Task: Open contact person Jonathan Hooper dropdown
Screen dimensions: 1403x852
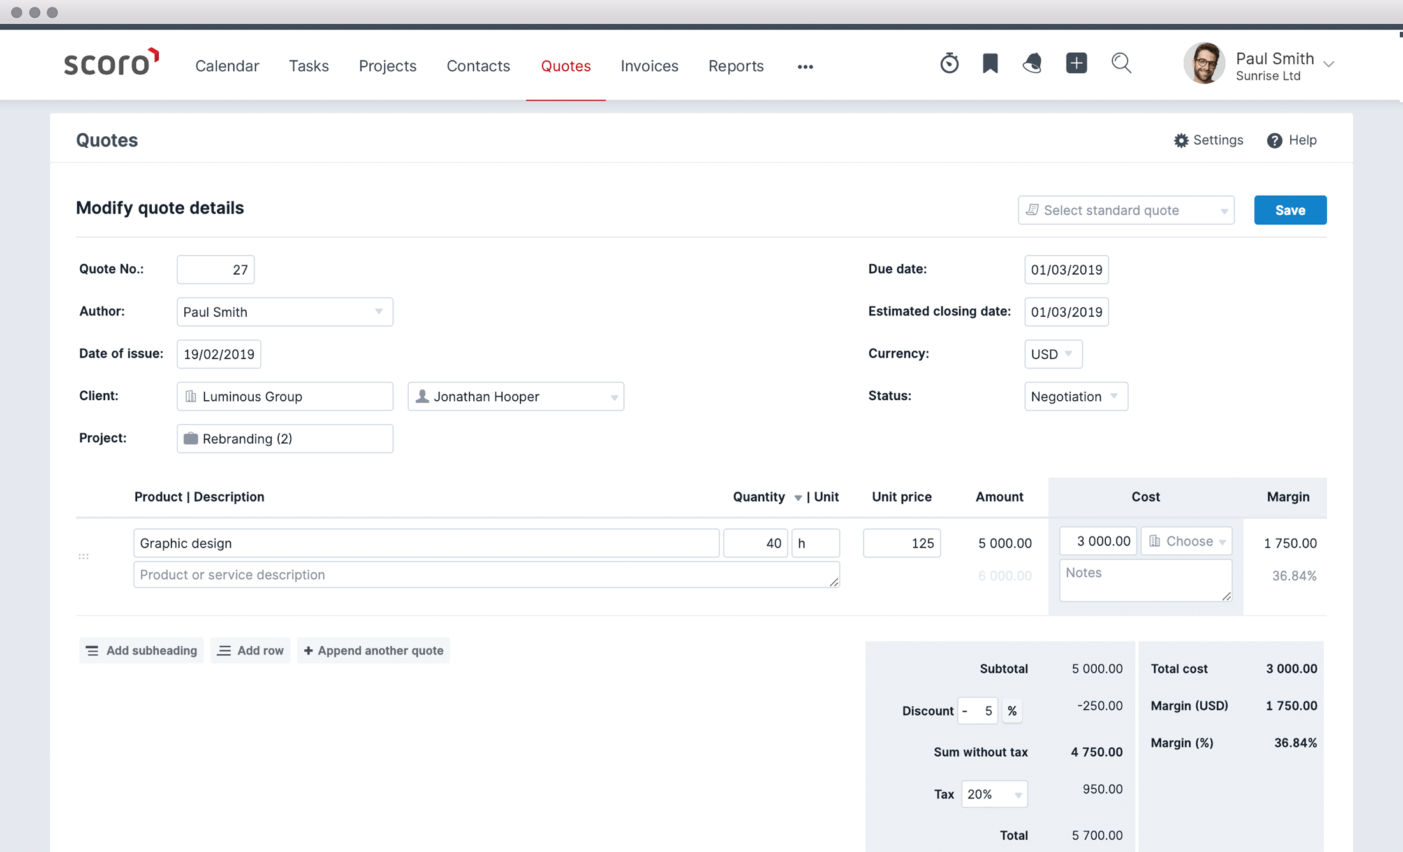Action: (516, 396)
